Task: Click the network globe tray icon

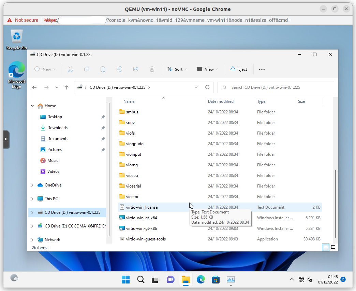Action: [301, 280]
